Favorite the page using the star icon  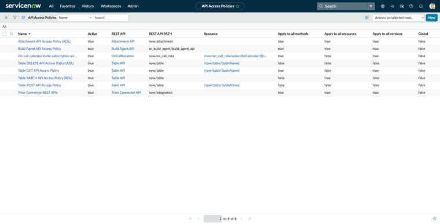238,6
